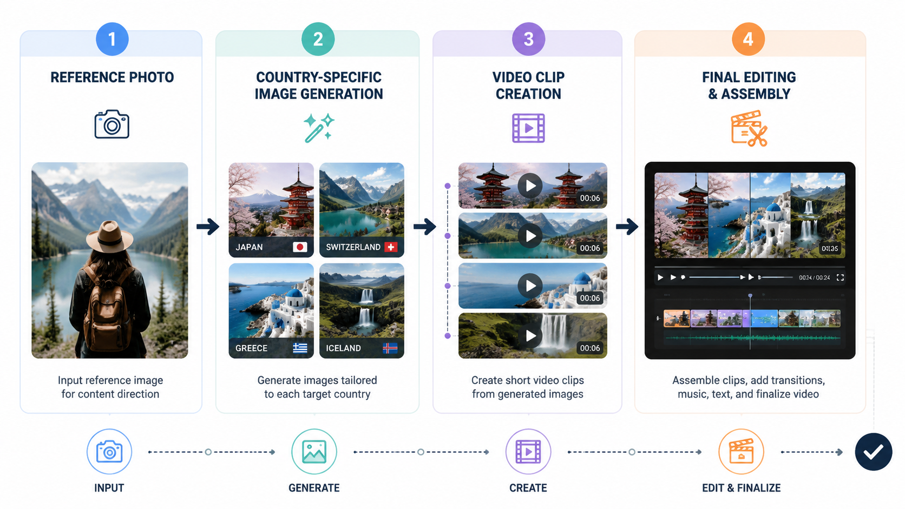Click the FINAL EDITING & ASSEMBLY heading
Screen dimensions: 905x509
click(x=749, y=85)
